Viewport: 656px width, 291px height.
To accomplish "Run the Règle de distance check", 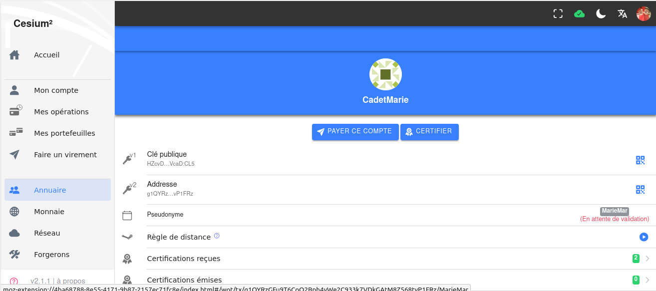I will point(644,237).
